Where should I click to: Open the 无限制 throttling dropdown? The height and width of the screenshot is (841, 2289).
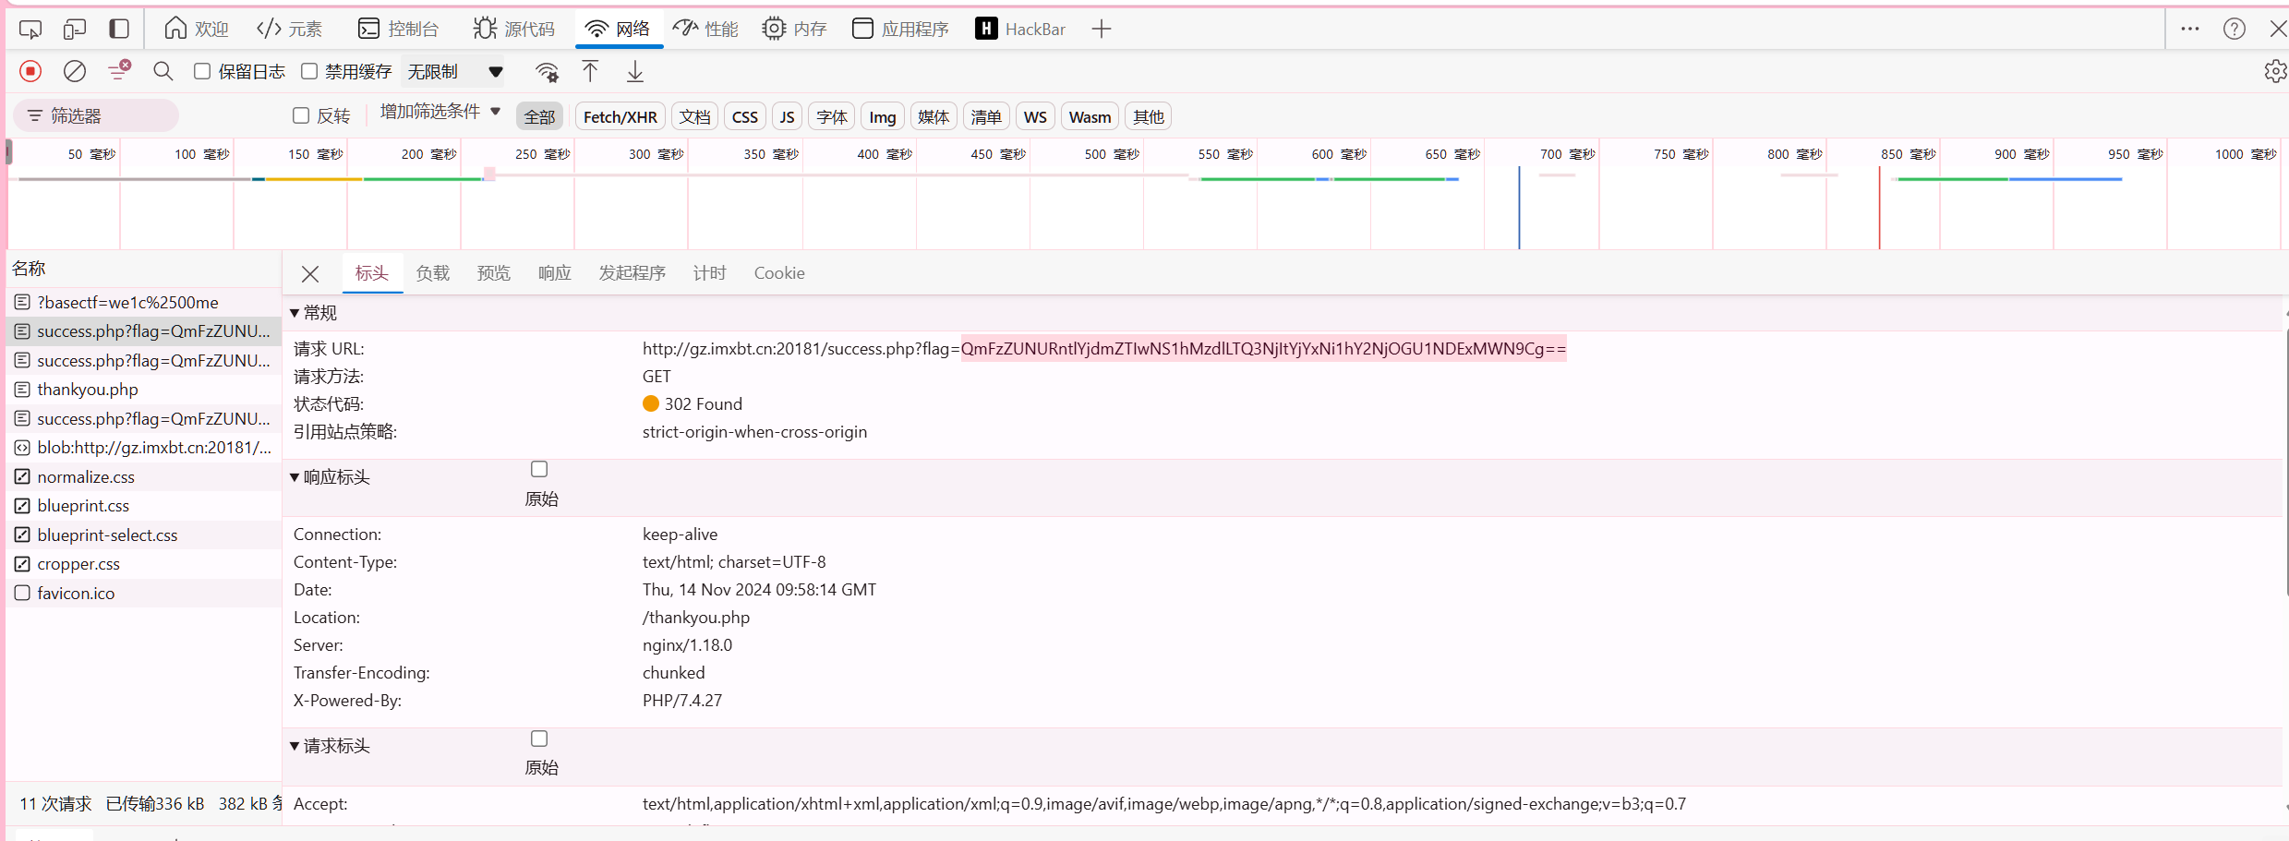coord(455,71)
